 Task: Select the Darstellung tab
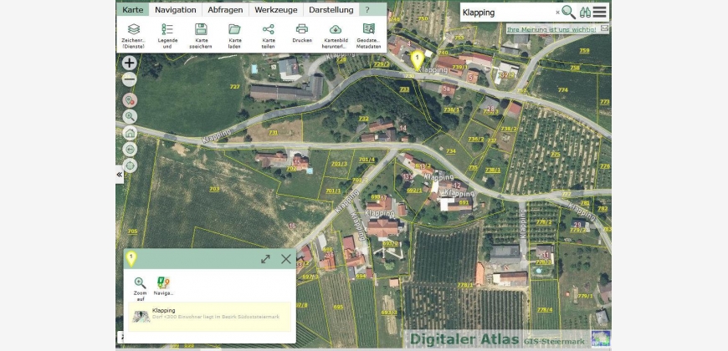tap(331, 10)
